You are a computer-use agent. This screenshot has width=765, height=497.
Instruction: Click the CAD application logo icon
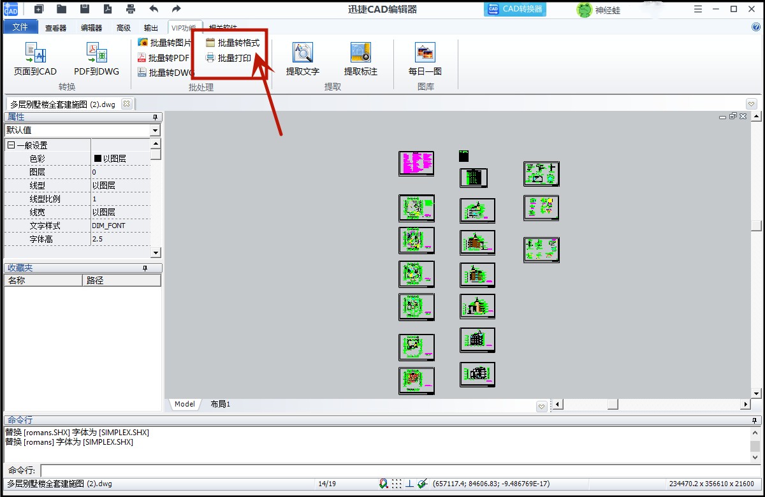point(10,9)
